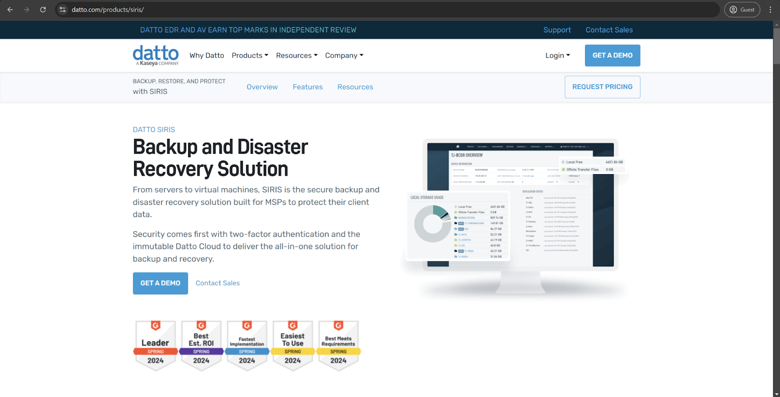Click the Best Meets Requirements badge

[338, 345]
